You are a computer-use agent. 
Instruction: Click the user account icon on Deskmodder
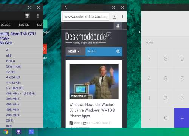point(118,26)
